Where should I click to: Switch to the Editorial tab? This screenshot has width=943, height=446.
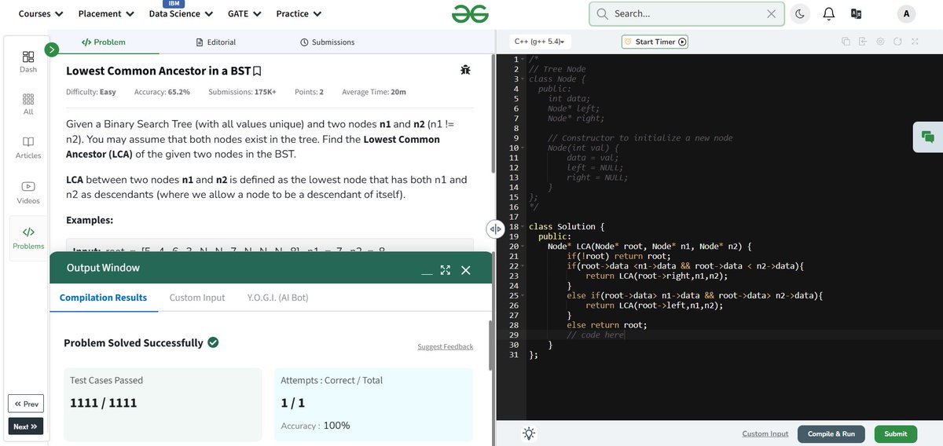tap(215, 42)
